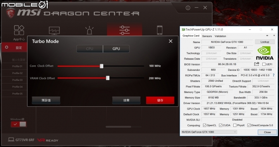The image size is (279, 147).
Task: Click the 100 MHz core offset value
Action: (155, 66)
